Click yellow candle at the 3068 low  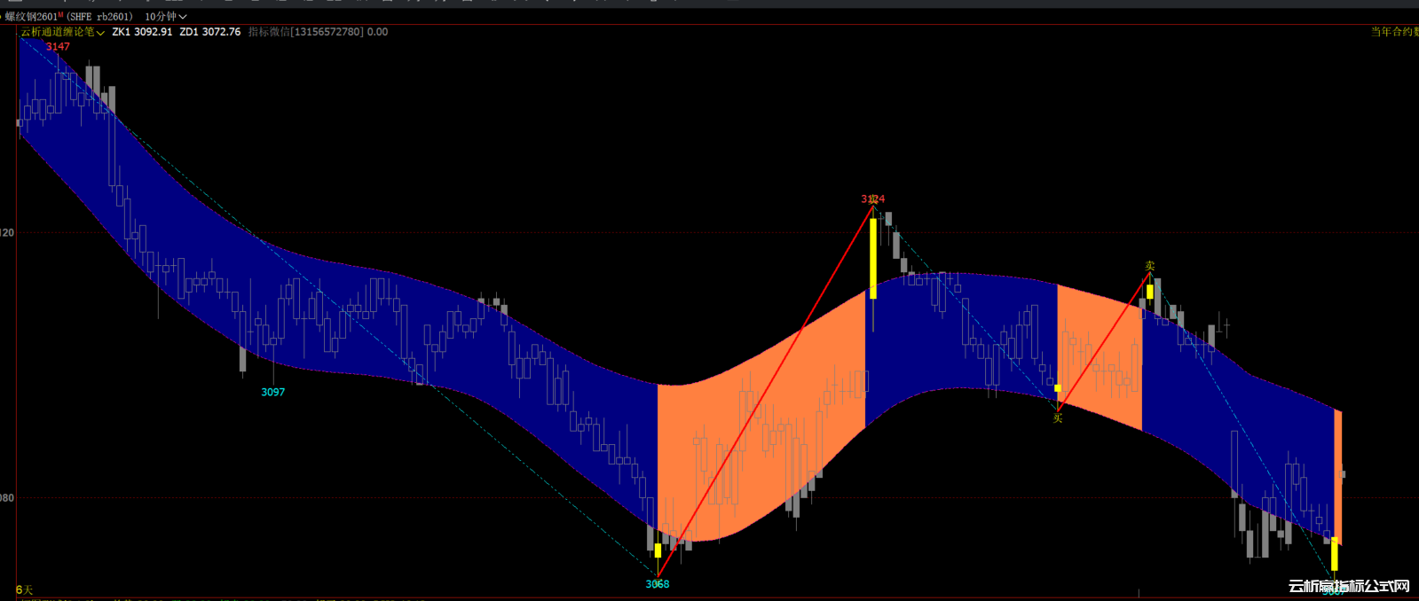pos(658,550)
